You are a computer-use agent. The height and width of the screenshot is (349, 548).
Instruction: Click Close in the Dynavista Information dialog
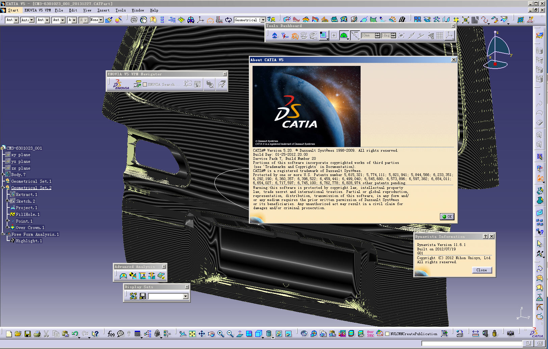point(482,270)
